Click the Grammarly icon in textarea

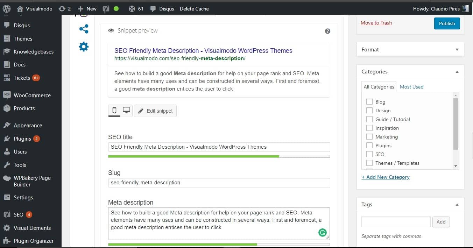tap(322, 233)
